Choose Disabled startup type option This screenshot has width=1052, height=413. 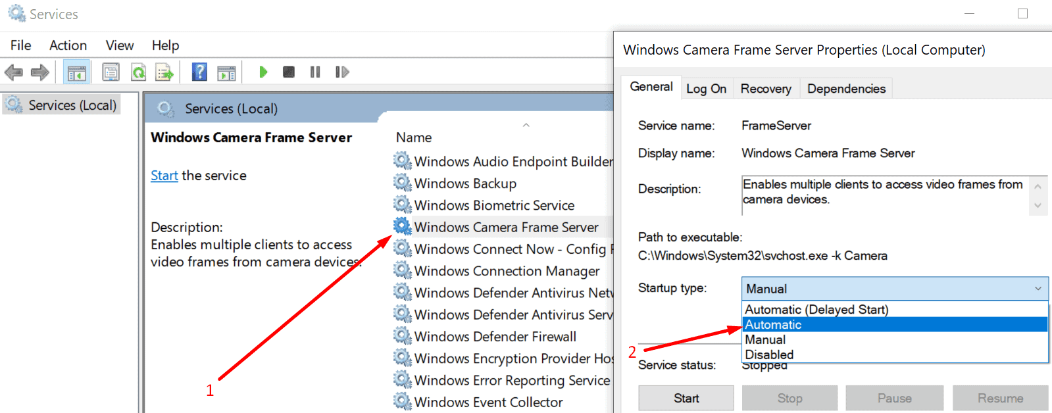[895, 354]
